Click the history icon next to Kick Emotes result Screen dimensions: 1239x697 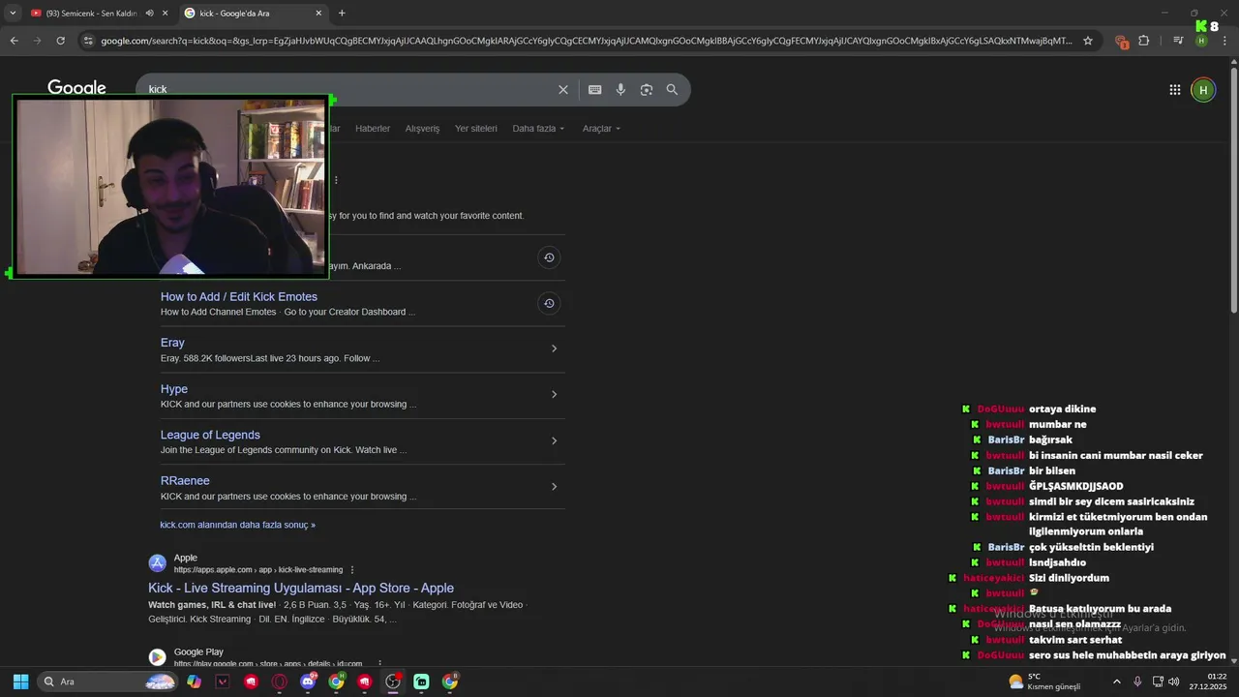point(549,304)
